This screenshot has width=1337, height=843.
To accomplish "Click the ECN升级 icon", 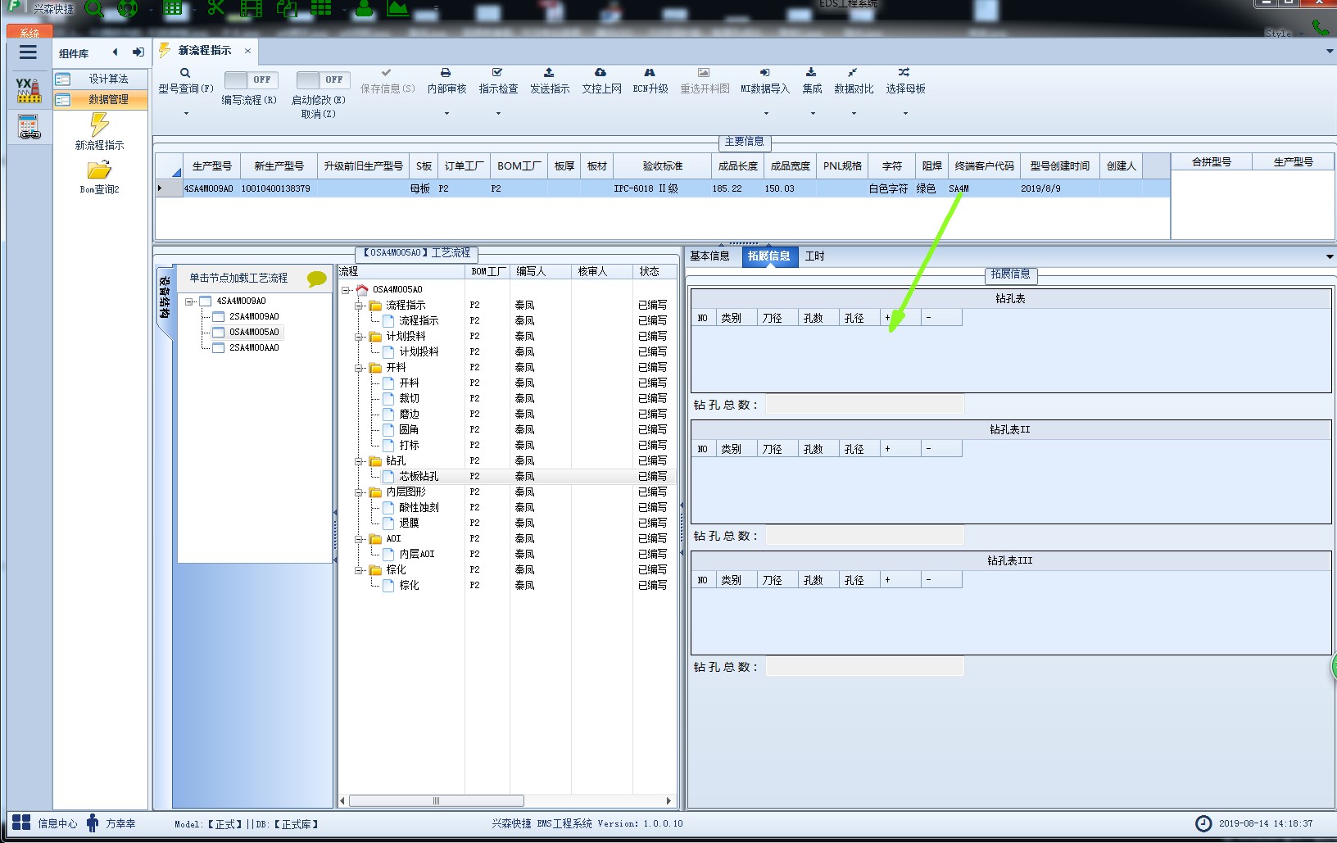I will 650,72.
